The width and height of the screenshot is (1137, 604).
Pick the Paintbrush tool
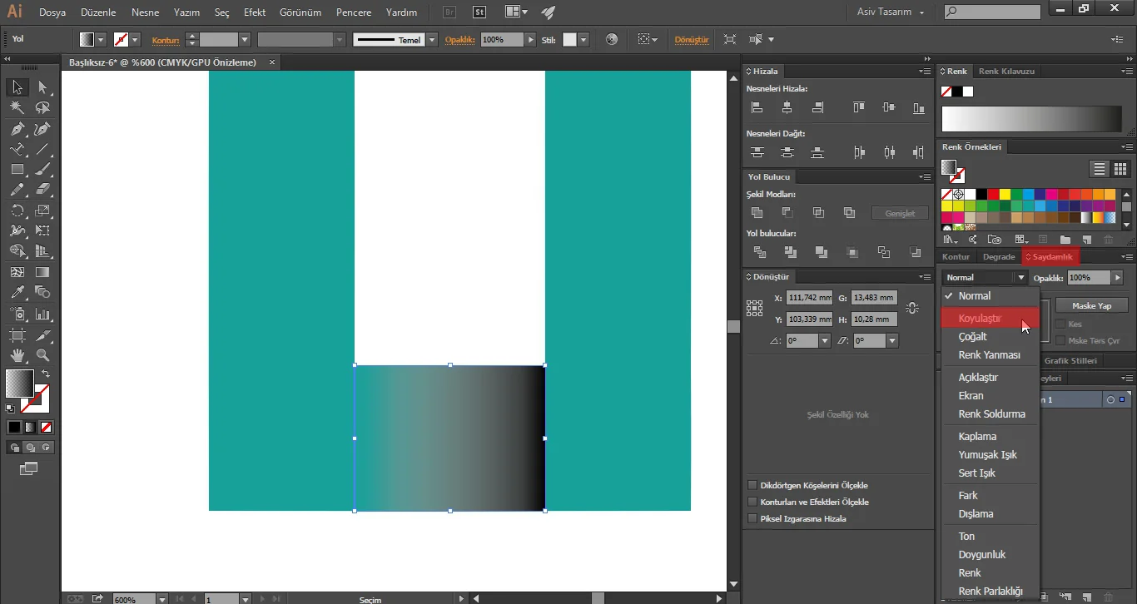[42, 170]
